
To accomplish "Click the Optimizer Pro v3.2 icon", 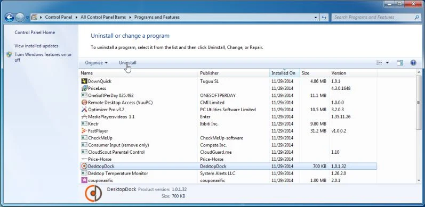I will tap(84, 110).
